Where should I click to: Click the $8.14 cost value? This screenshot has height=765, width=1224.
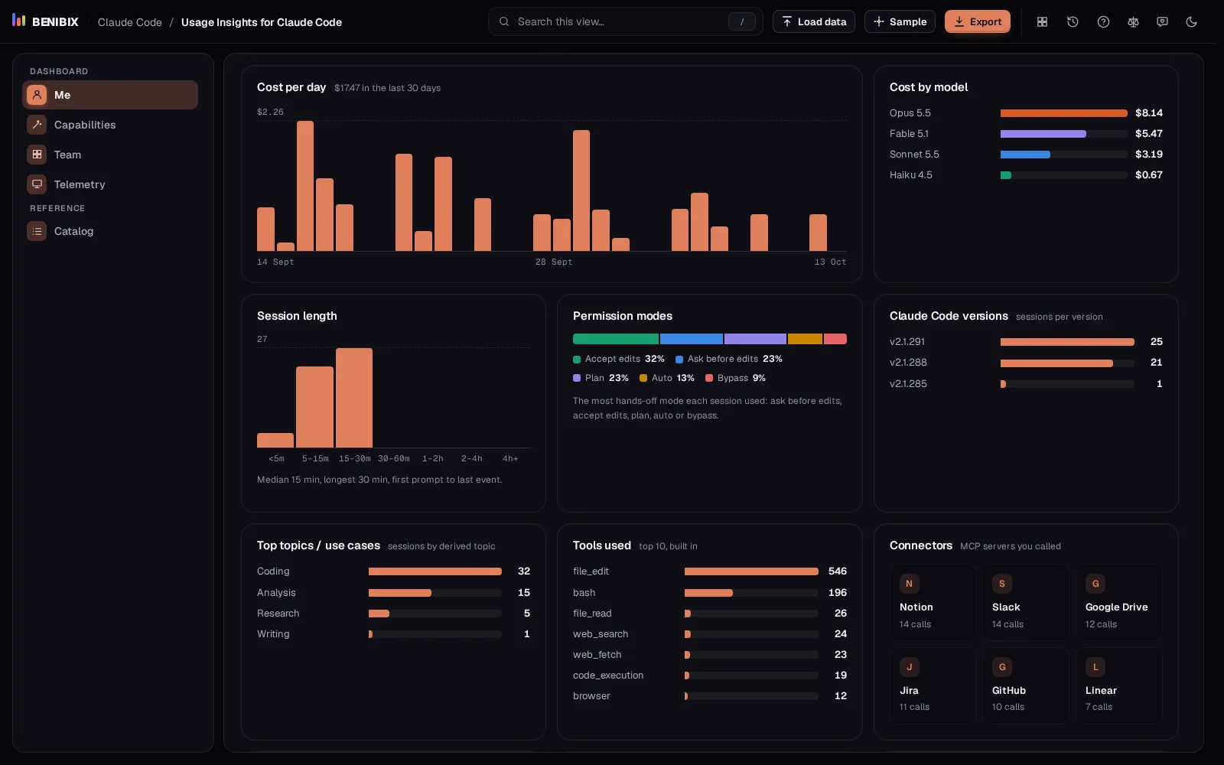[1149, 113]
